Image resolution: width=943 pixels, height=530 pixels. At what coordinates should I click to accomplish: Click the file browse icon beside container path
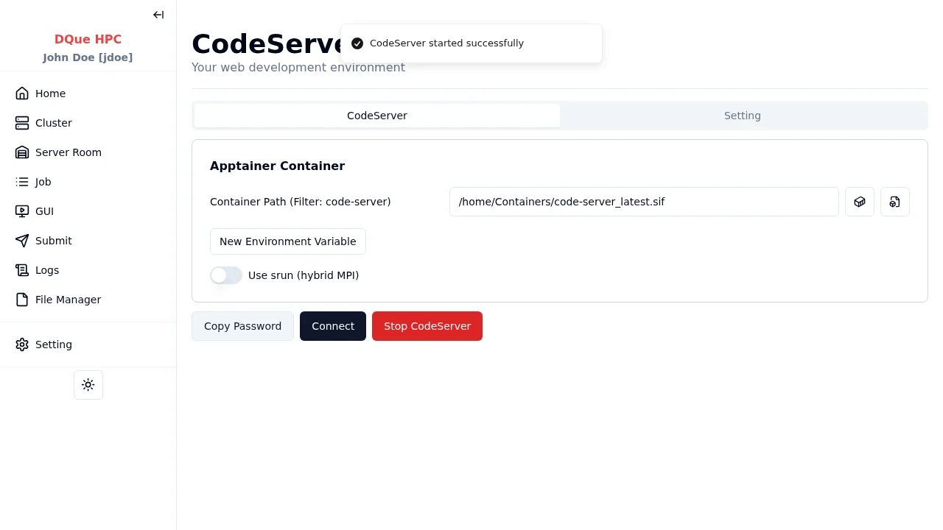(x=894, y=202)
